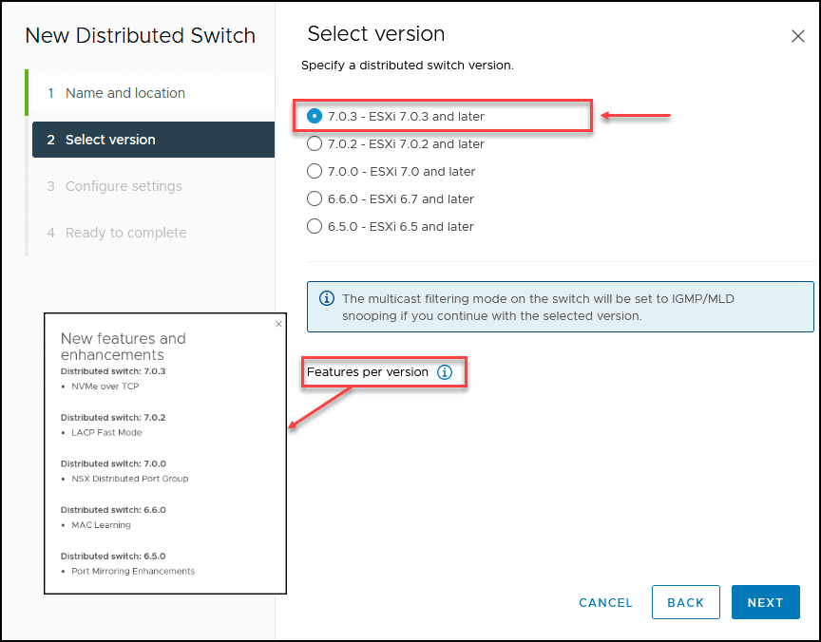The image size is (821, 642).
Task: Click the Features per version info icon
Action: 445,372
